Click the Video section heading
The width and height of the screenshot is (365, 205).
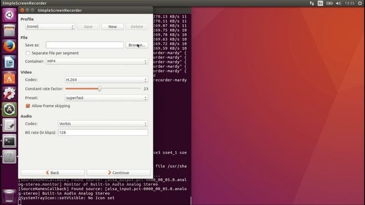pos(26,72)
